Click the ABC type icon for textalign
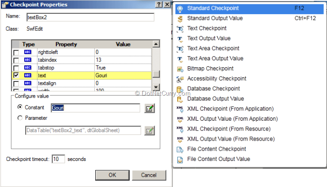Viewport: 327px width, 187px height. (x=28, y=83)
